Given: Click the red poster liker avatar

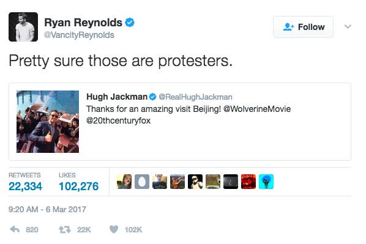Looking at the screenshot, I should pos(248,182).
